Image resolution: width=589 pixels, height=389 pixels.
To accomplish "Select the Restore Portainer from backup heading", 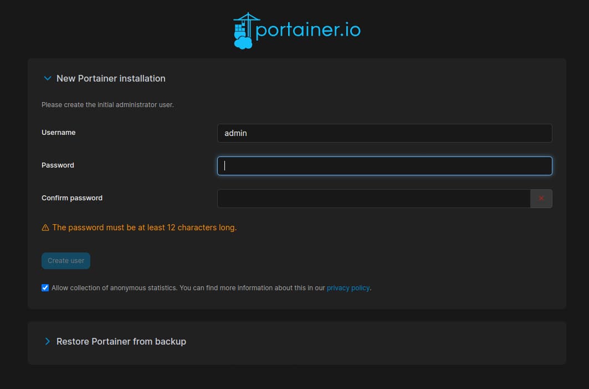I will pos(121,341).
